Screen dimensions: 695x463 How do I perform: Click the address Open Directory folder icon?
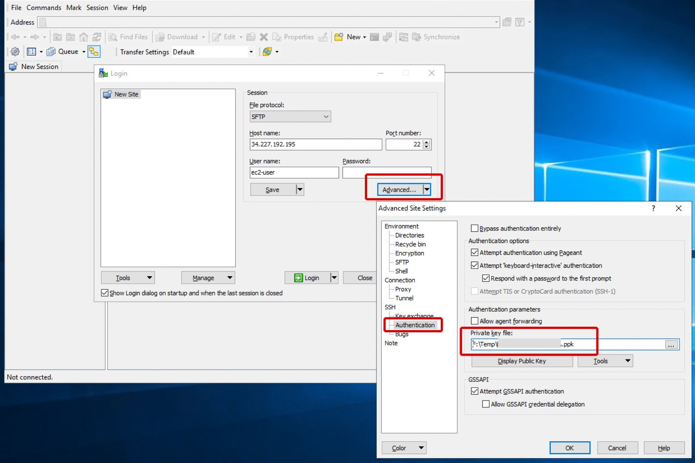click(x=507, y=22)
